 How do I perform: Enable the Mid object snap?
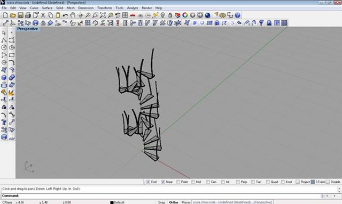[193, 182]
